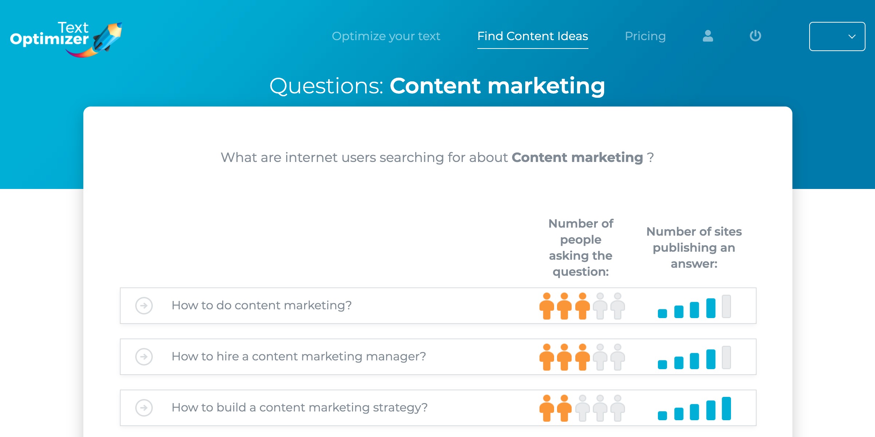This screenshot has height=437, width=875.
Task: Click arrow icon beside content marketing strategy question
Action: pyautogui.click(x=144, y=407)
